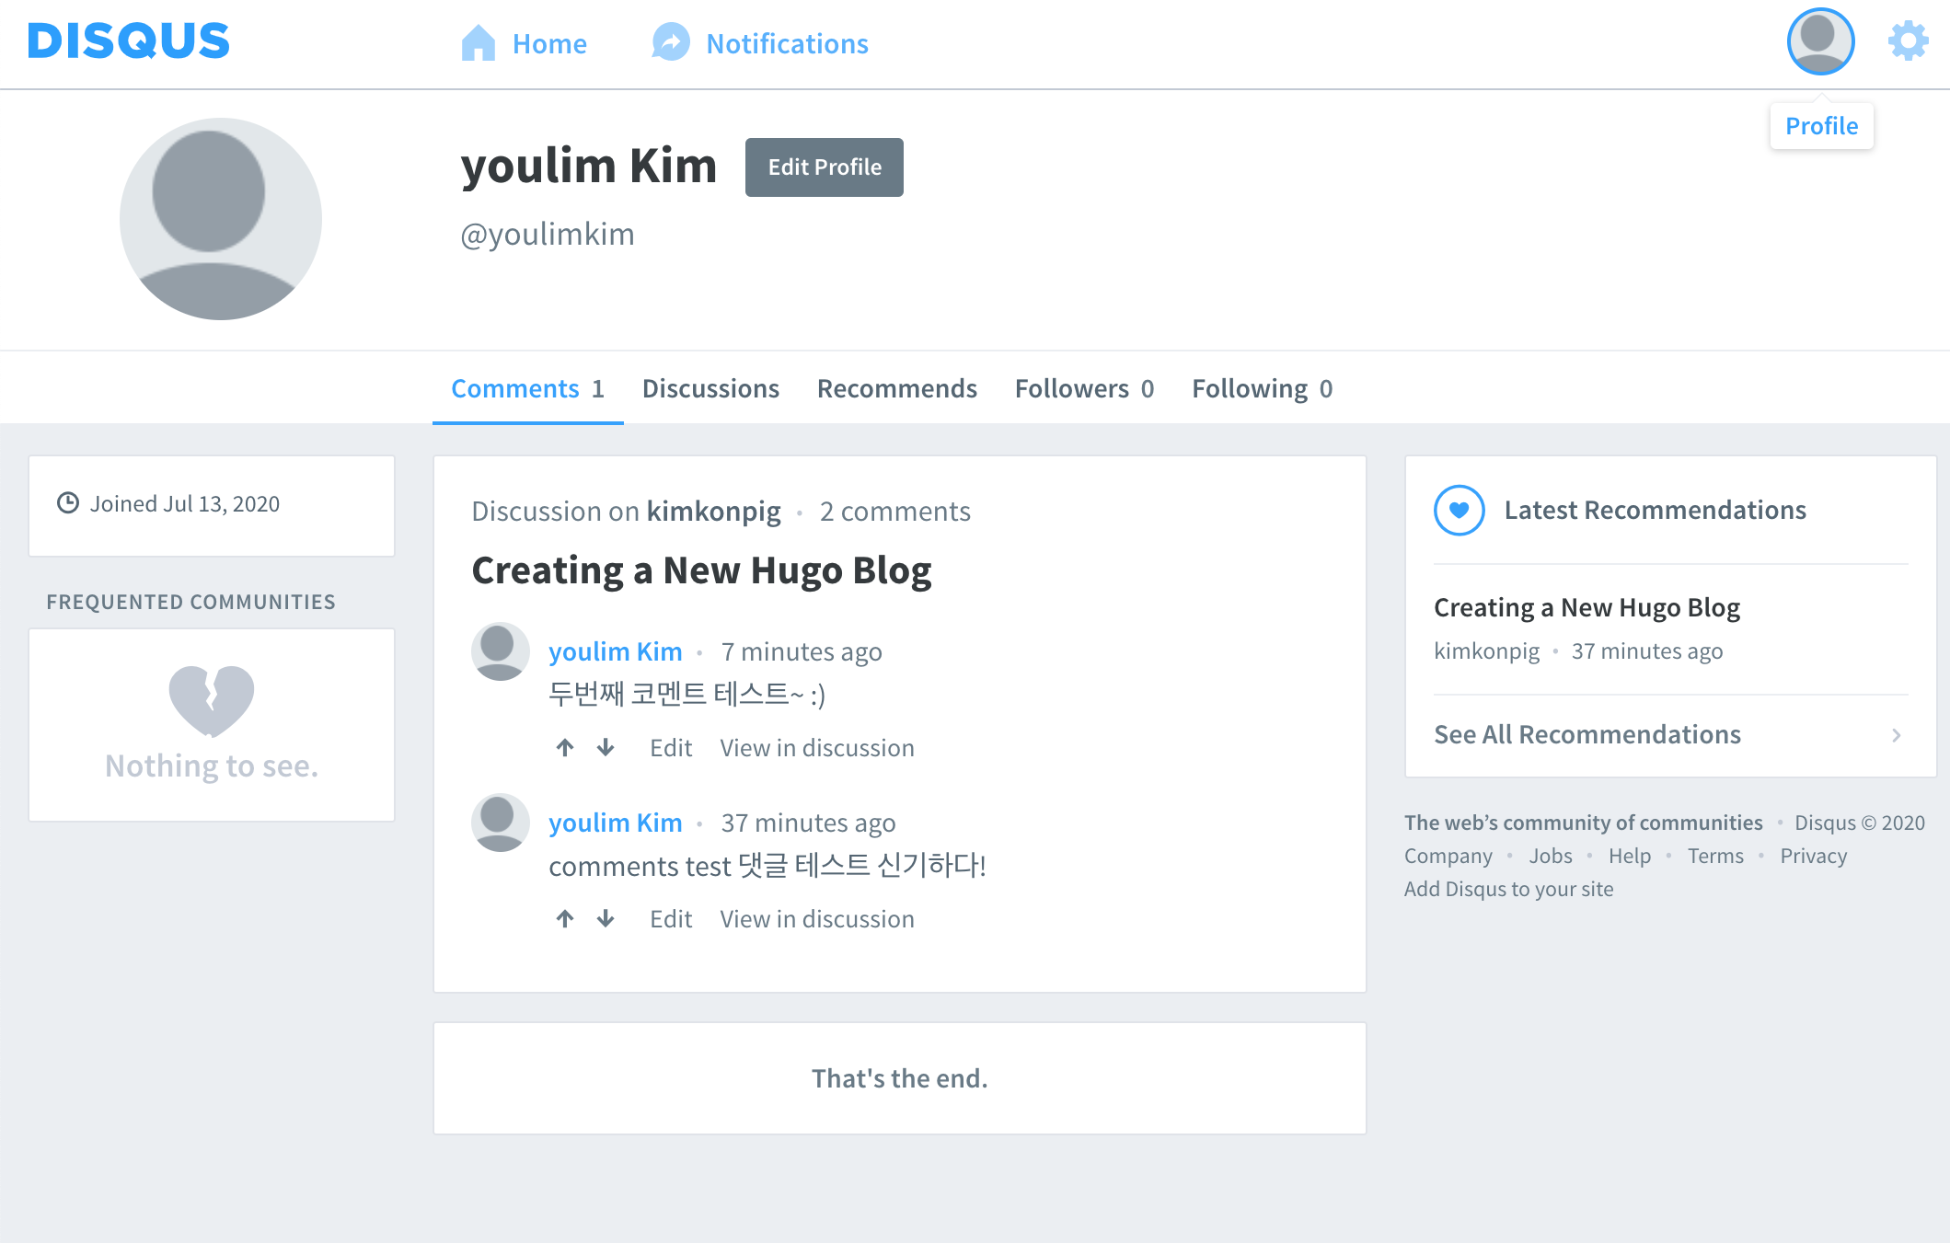
Task: Open the Privacy footer link
Action: [x=1814, y=856]
